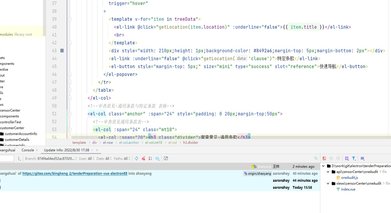Select h3.divider in the breadcrumb bar
Screen dimensions: 391x213
click(191, 143)
